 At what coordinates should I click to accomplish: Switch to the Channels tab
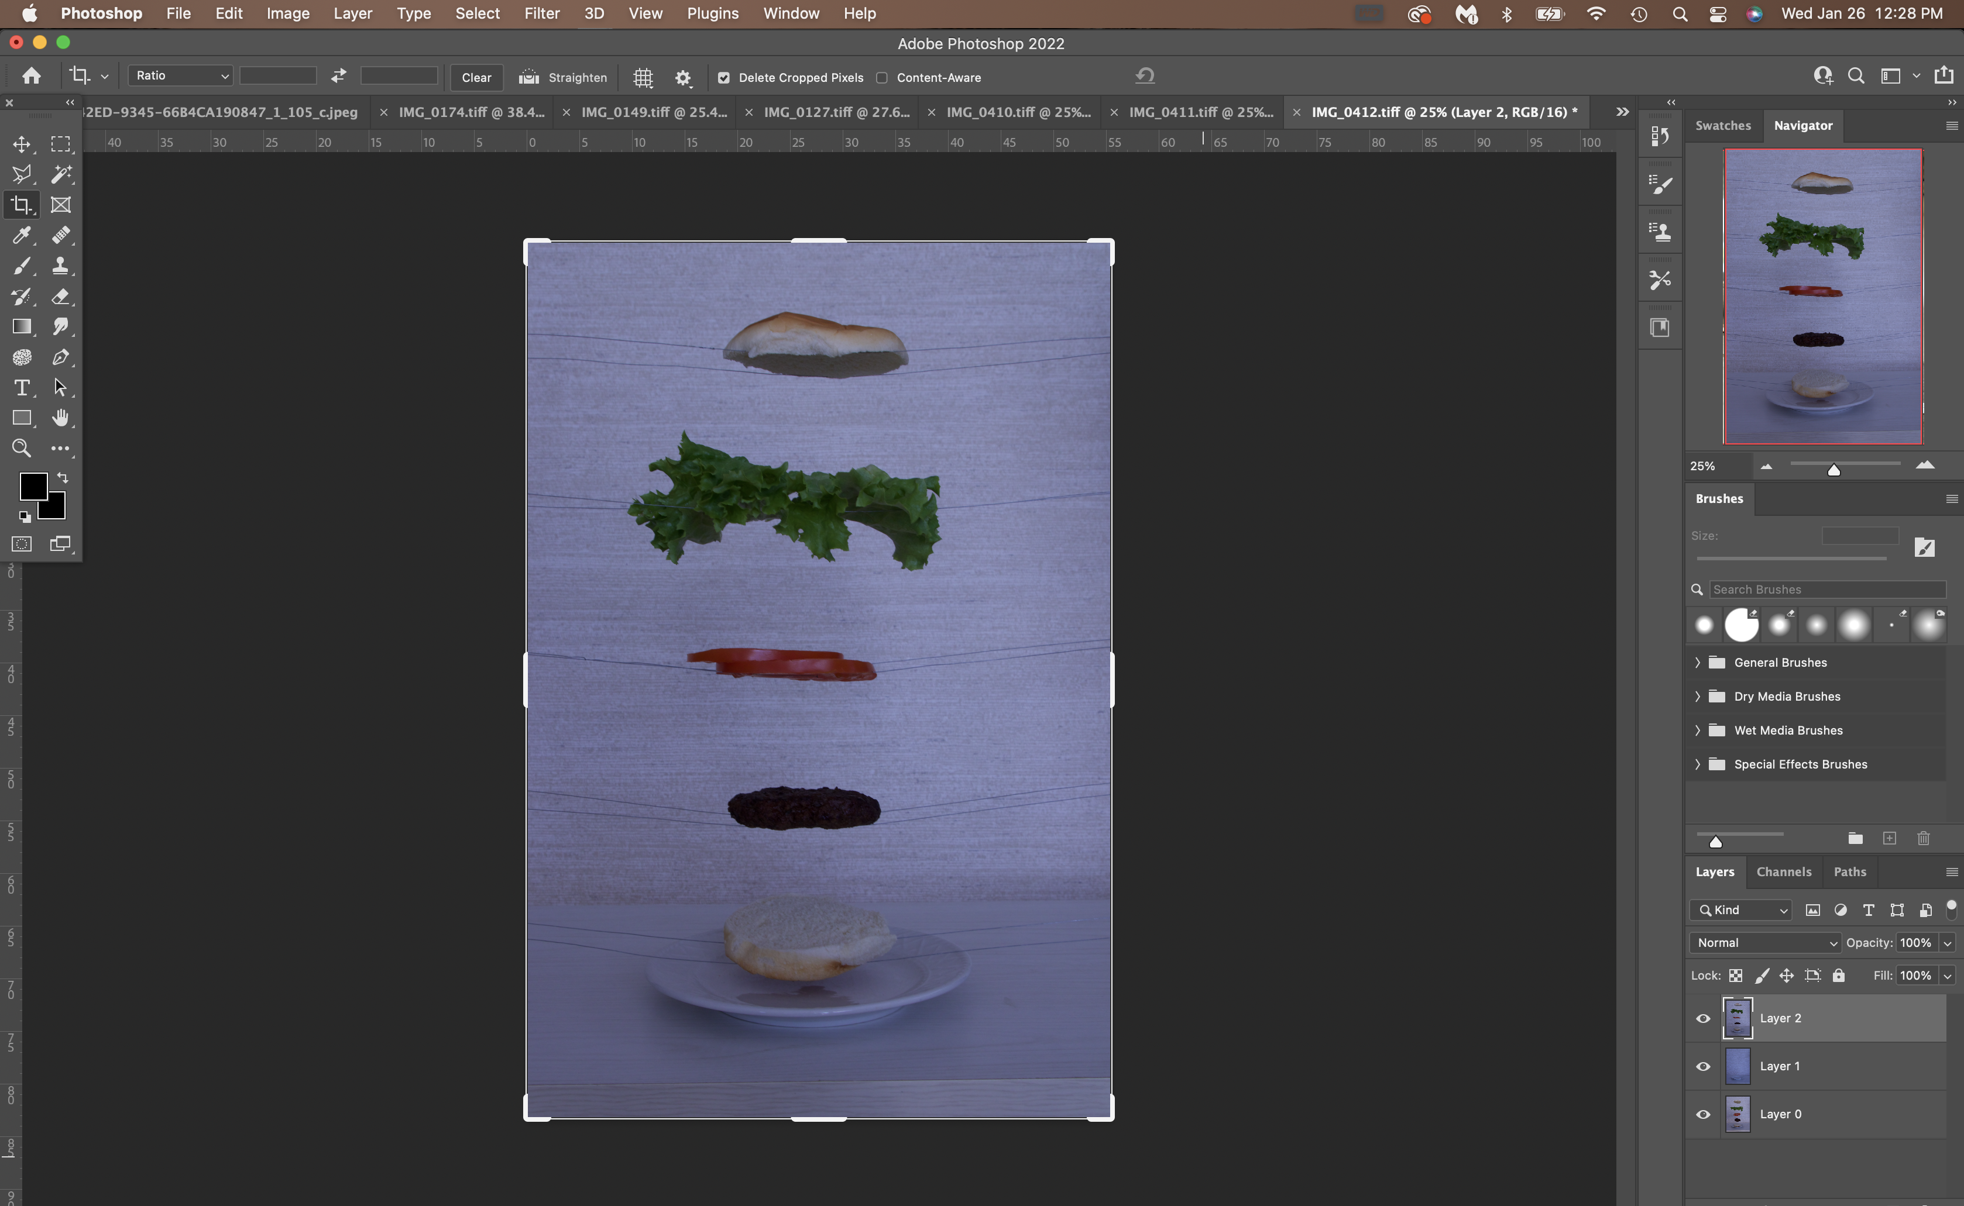click(x=1784, y=871)
